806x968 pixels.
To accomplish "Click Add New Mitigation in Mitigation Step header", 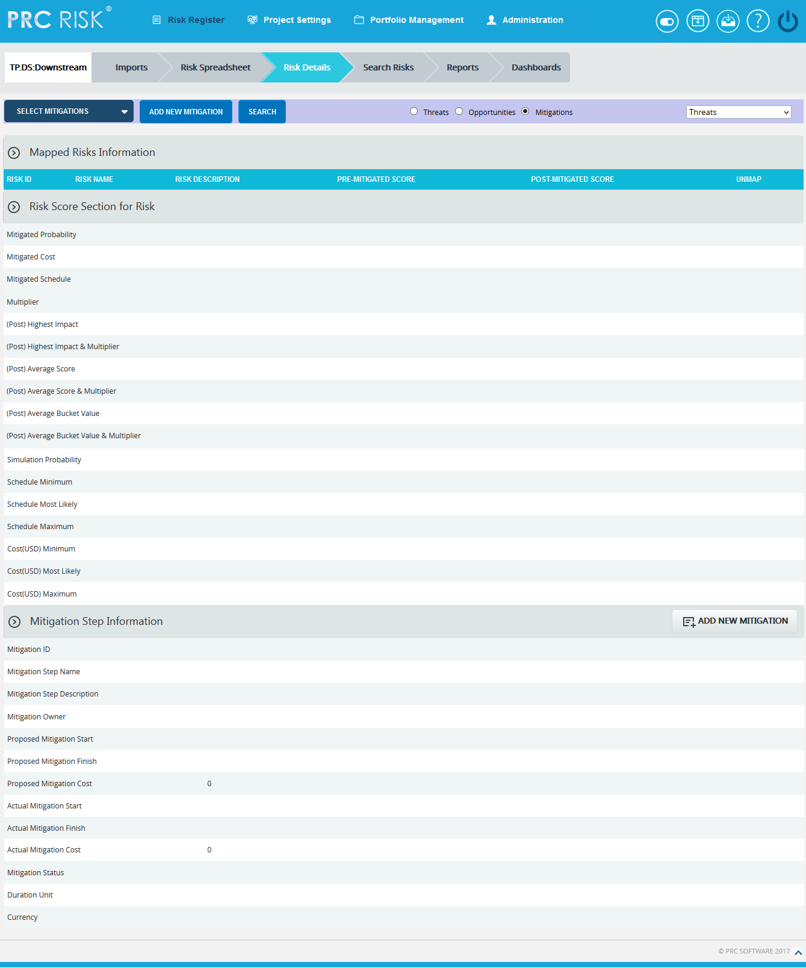I will click(734, 621).
